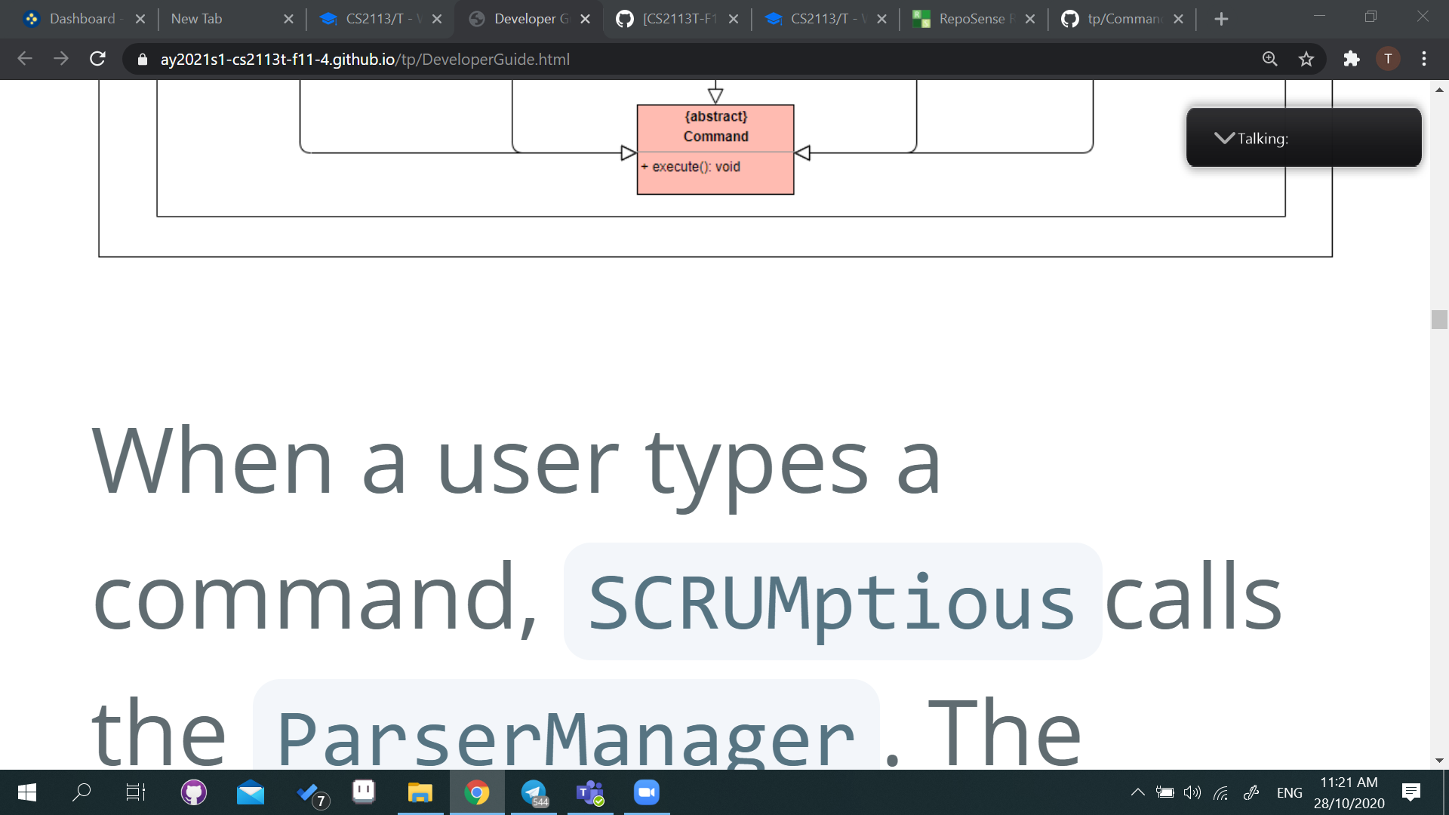View site security lock info
1449x815 pixels.
(x=143, y=59)
